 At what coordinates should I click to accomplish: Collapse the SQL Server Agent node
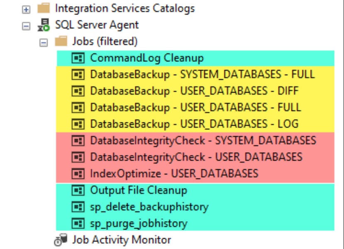coord(26,26)
